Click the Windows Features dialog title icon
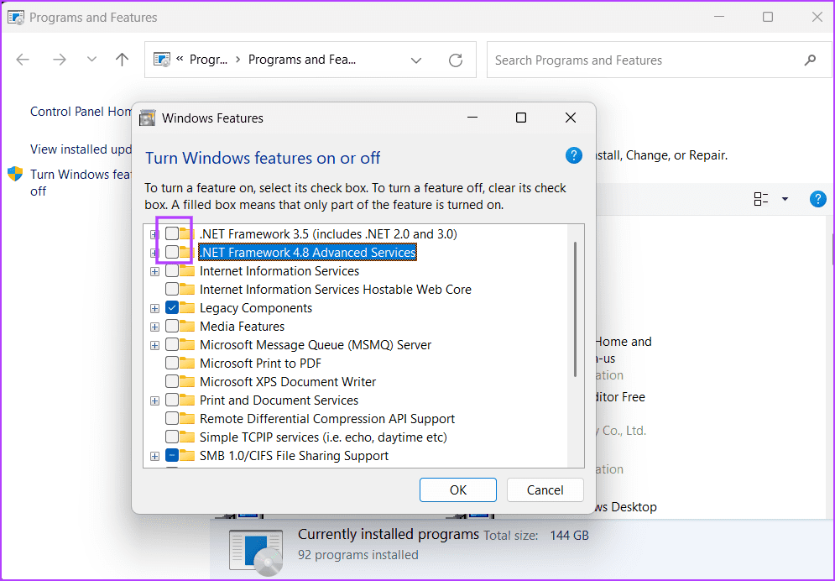 (148, 118)
